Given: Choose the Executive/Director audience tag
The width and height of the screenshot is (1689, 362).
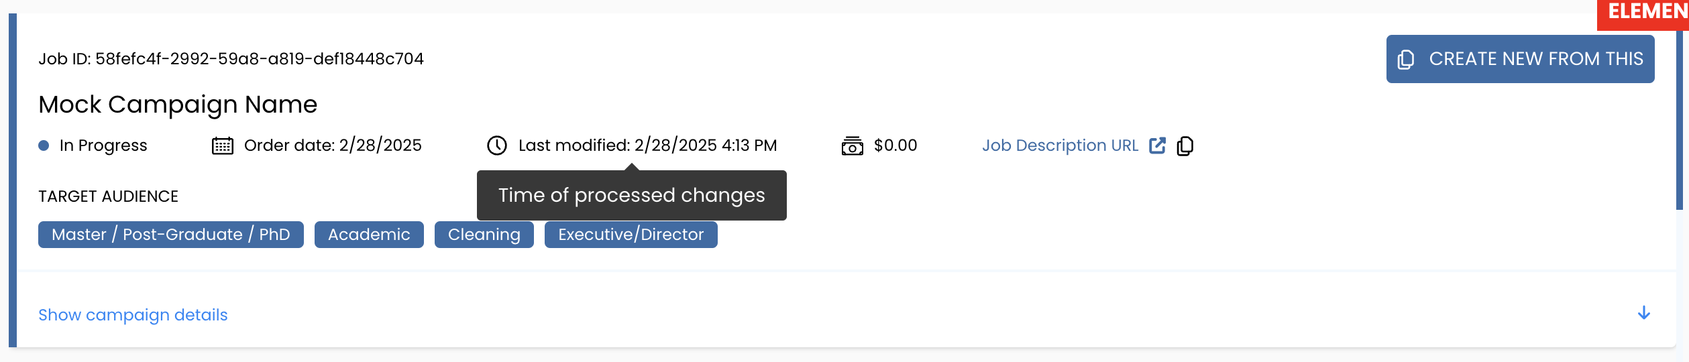Looking at the screenshot, I should 631,235.
